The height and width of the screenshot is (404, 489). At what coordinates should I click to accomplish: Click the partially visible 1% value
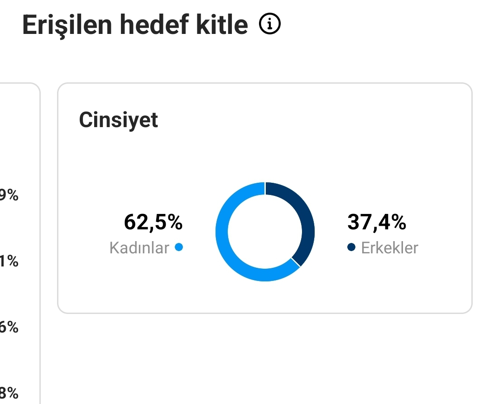[x=9, y=261]
